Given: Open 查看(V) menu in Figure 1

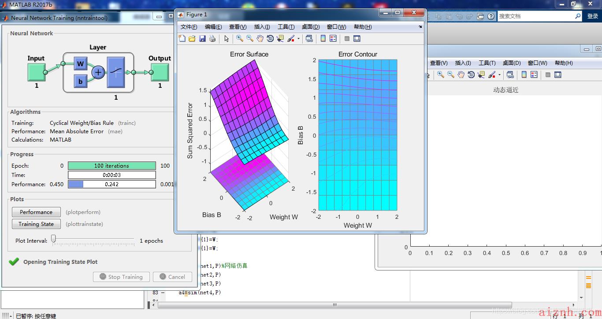Looking at the screenshot, I should (x=238, y=27).
